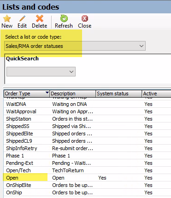Select the OnShipElite status row
The height and width of the screenshot is (198, 171).
coord(87,185)
